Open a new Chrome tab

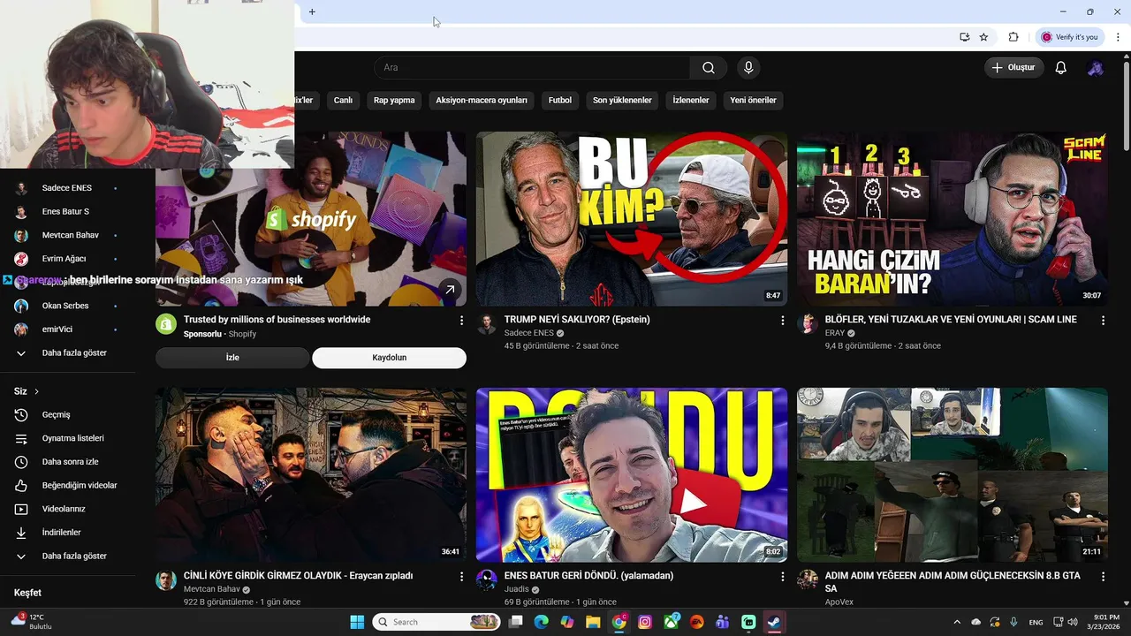pos(312,11)
